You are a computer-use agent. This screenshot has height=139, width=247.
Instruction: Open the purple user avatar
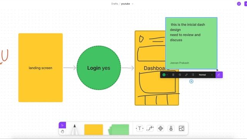239,4
